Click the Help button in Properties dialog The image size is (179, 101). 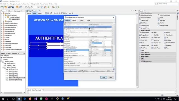point(111,77)
